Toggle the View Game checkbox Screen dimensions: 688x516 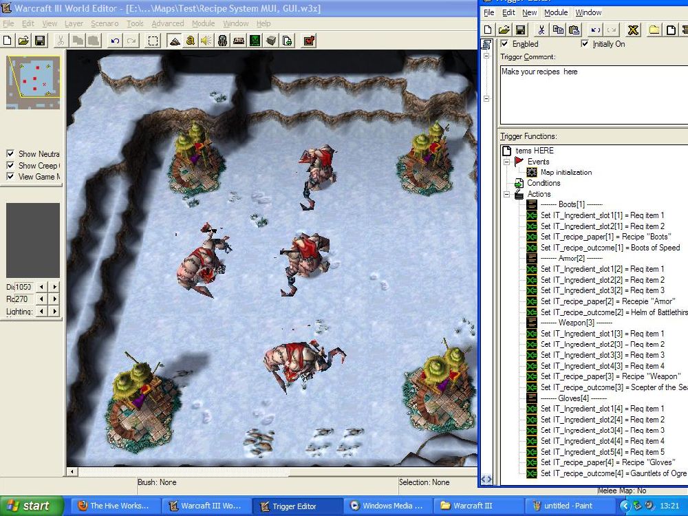click(x=10, y=176)
